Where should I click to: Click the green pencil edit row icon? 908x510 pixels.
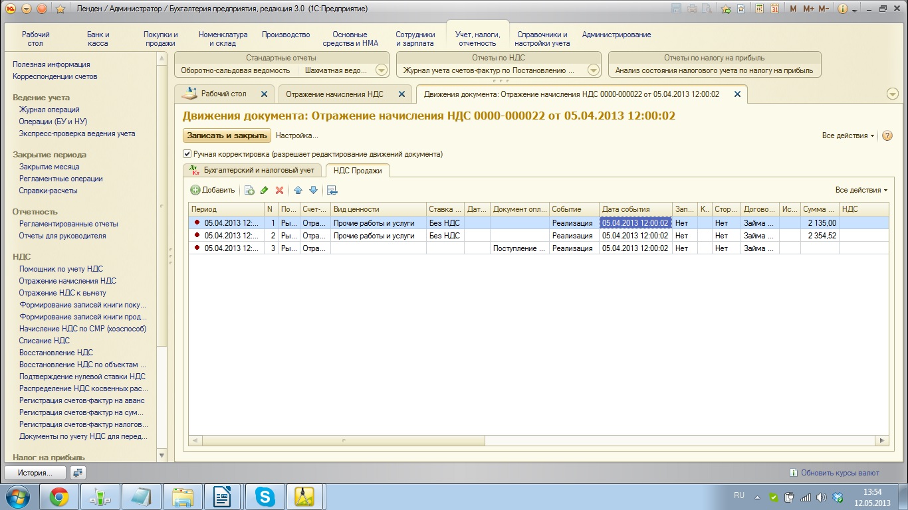pyautogui.click(x=264, y=191)
